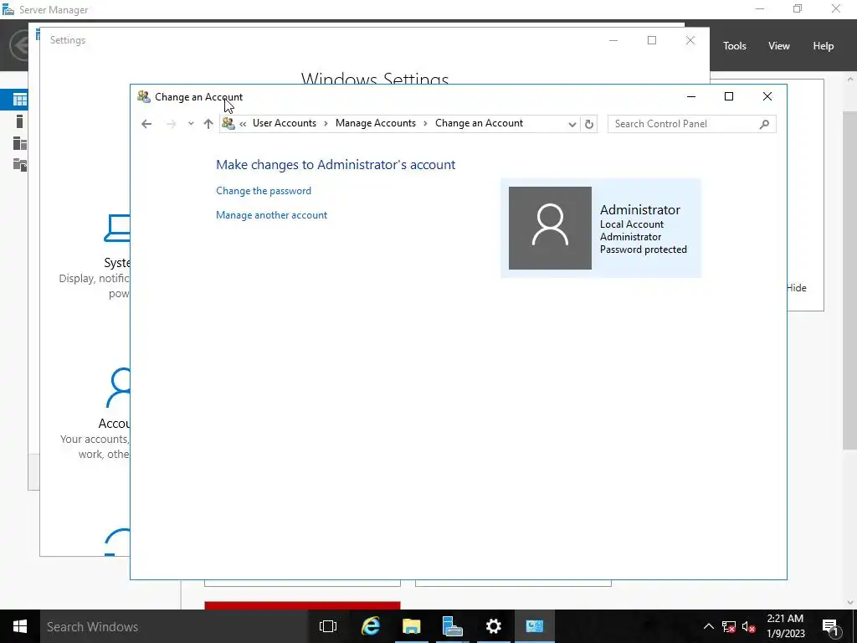Go back using the Control Panel back arrow

(146, 124)
